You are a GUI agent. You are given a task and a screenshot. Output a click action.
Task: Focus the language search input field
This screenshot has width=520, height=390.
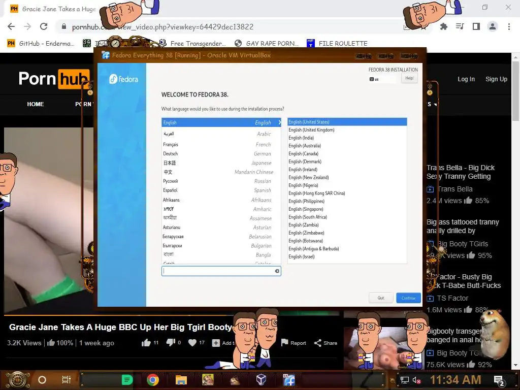[x=221, y=271]
